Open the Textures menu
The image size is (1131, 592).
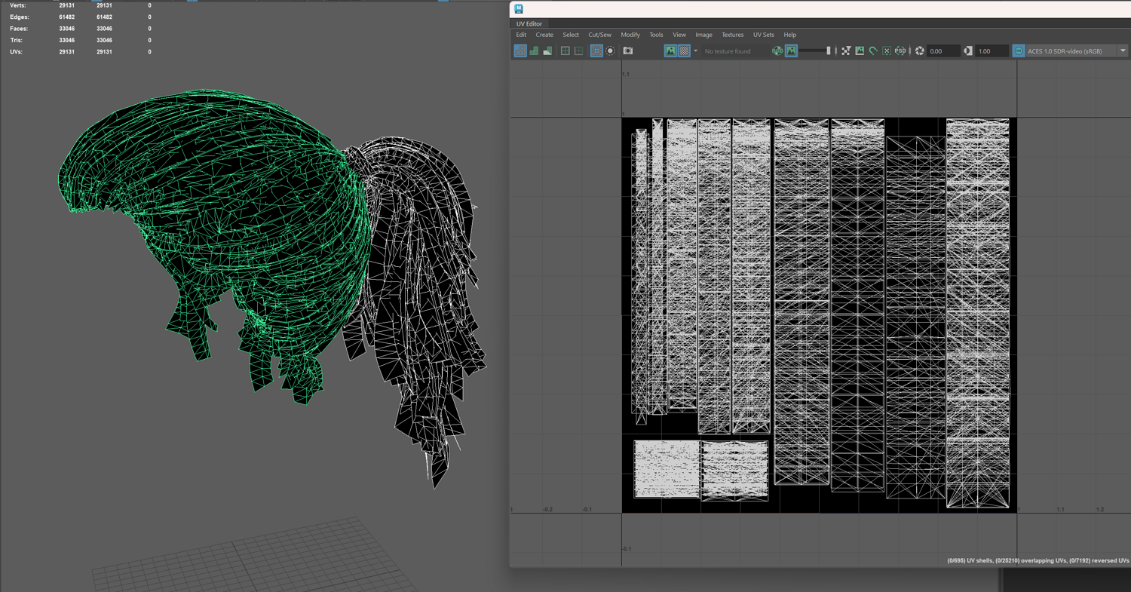[732, 35]
